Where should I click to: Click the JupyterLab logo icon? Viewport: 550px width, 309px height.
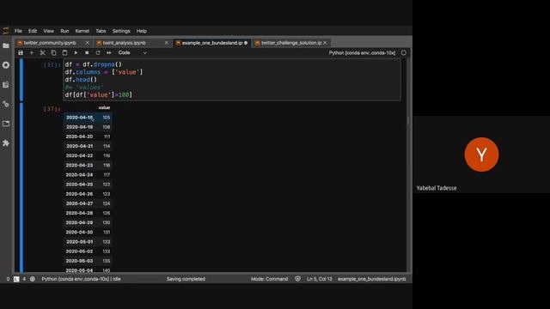coord(6,31)
